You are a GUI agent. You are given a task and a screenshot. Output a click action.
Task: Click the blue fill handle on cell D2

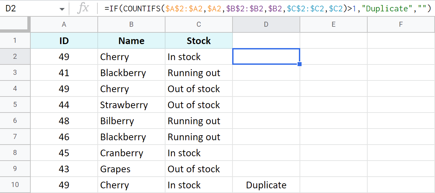tap(299, 64)
